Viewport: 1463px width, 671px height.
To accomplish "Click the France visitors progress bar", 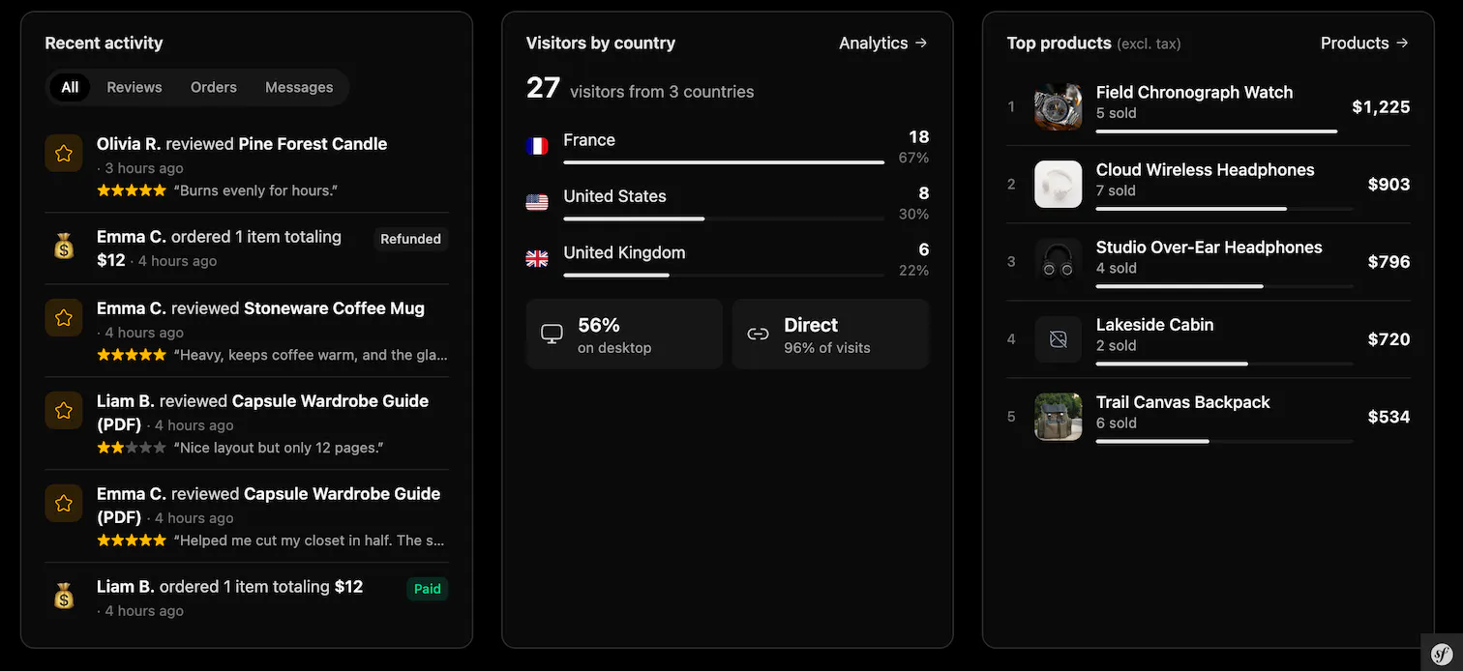I will [x=724, y=162].
